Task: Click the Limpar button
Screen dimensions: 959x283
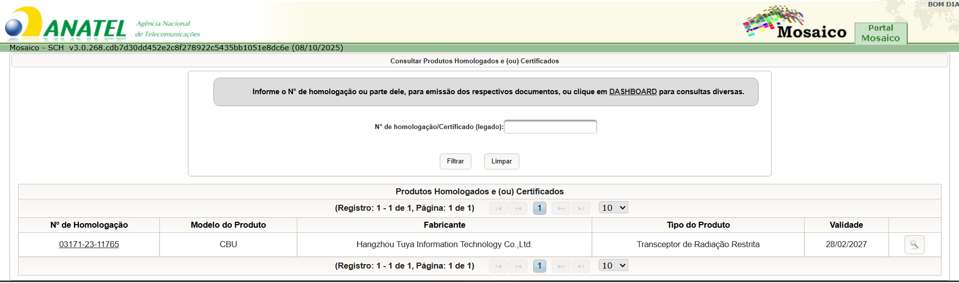Action: click(x=501, y=161)
